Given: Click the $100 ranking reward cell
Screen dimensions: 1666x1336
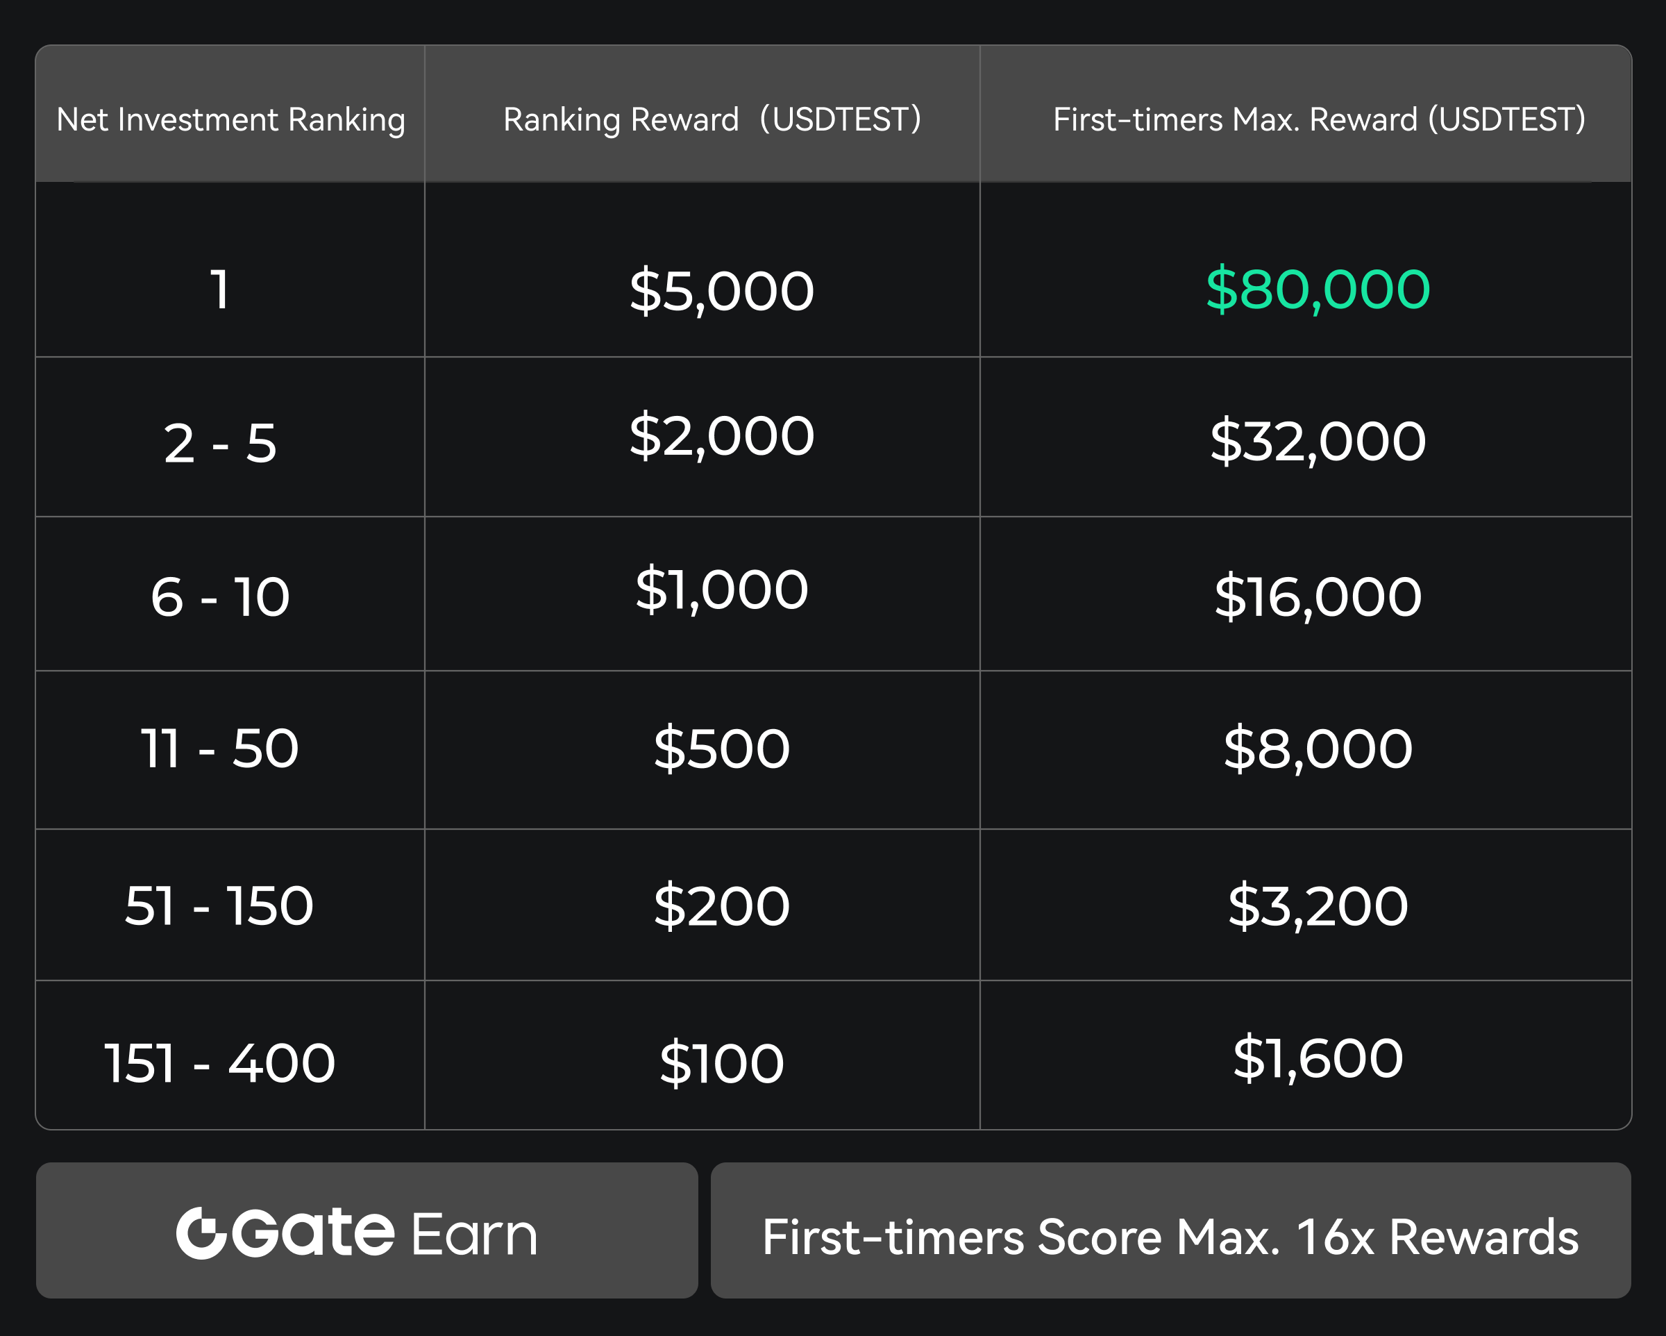Looking at the screenshot, I should 721,1062.
